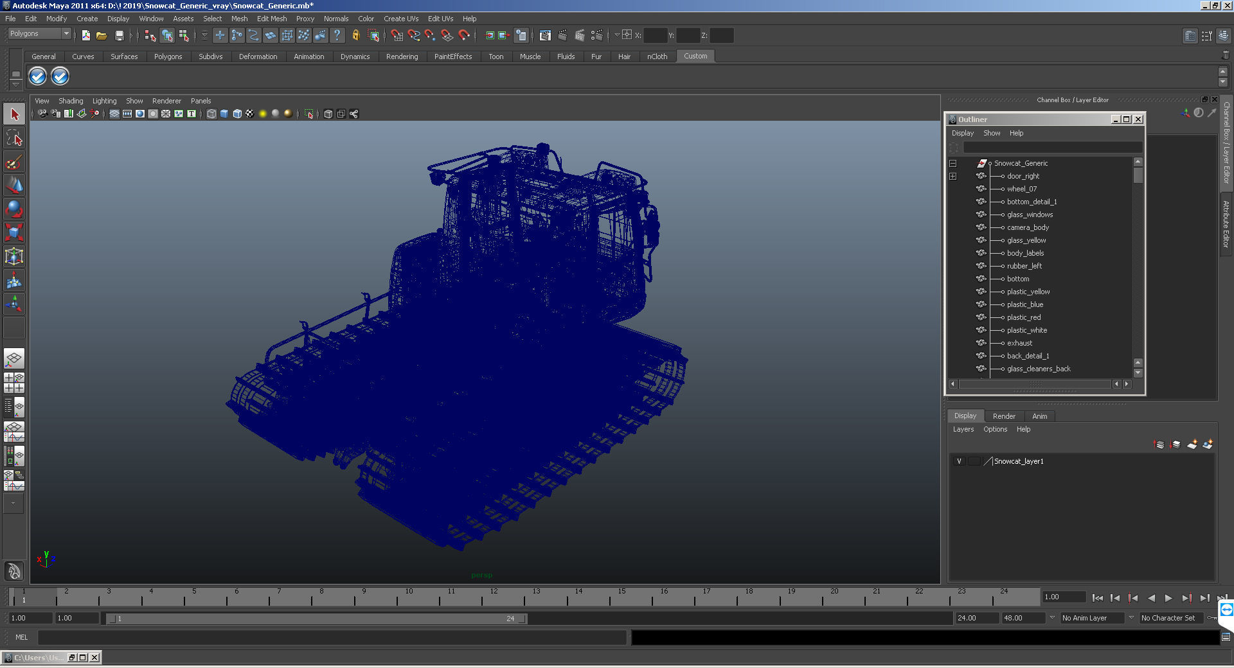Step back one frame

coord(1115,598)
